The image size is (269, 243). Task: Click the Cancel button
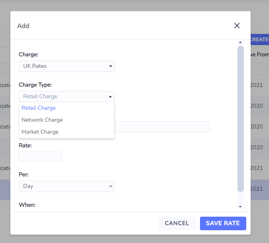(x=177, y=223)
